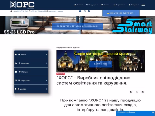Open Магазин in the top navigation bar

[106, 5]
